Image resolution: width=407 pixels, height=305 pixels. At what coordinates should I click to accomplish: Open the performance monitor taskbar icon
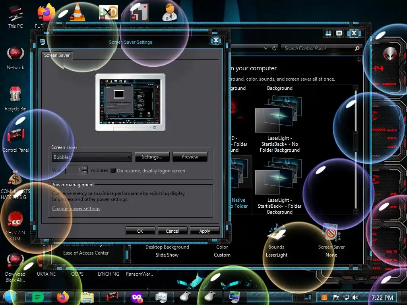pyautogui.click(x=161, y=297)
